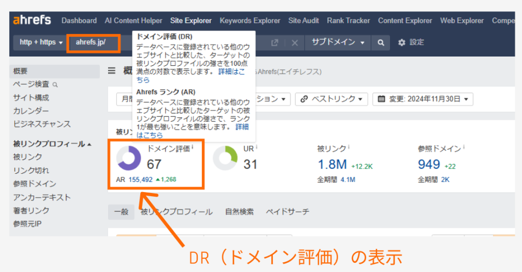522x272 pixels.
Task: Open リンク切れ in the sidebar
Action: pyautogui.click(x=31, y=171)
